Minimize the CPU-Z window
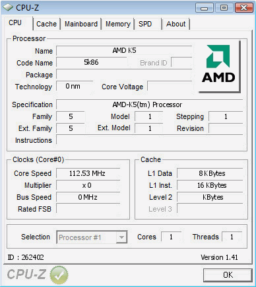The width and height of the screenshot is (256, 287). [x=205, y=8]
